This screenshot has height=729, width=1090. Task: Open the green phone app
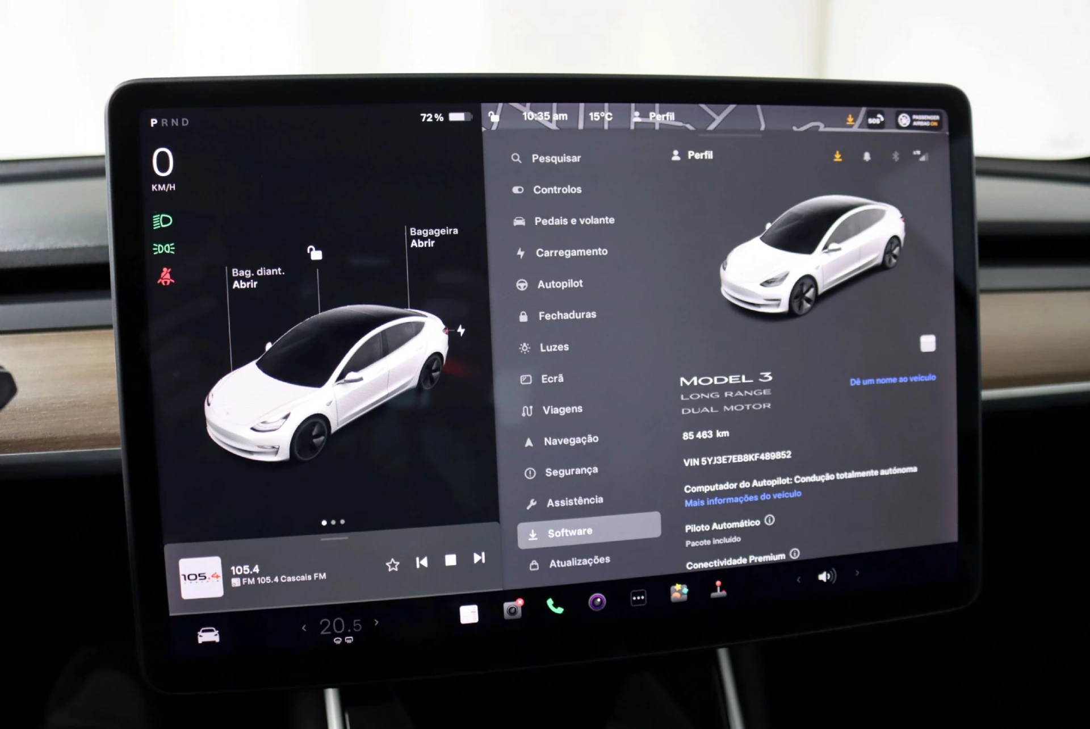point(555,606)
